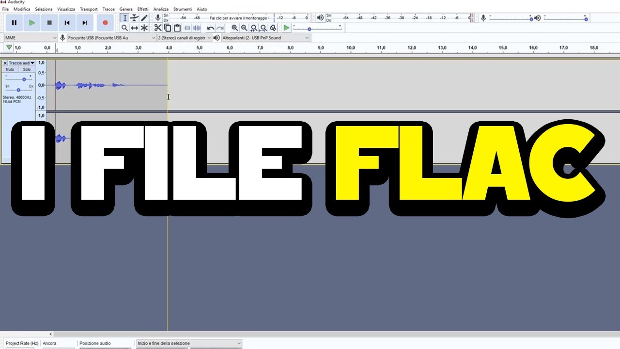Click the Zoom In magnifier icon
Image resolution: width=620 pixels, height=349 pixels.
click(234, 28)
